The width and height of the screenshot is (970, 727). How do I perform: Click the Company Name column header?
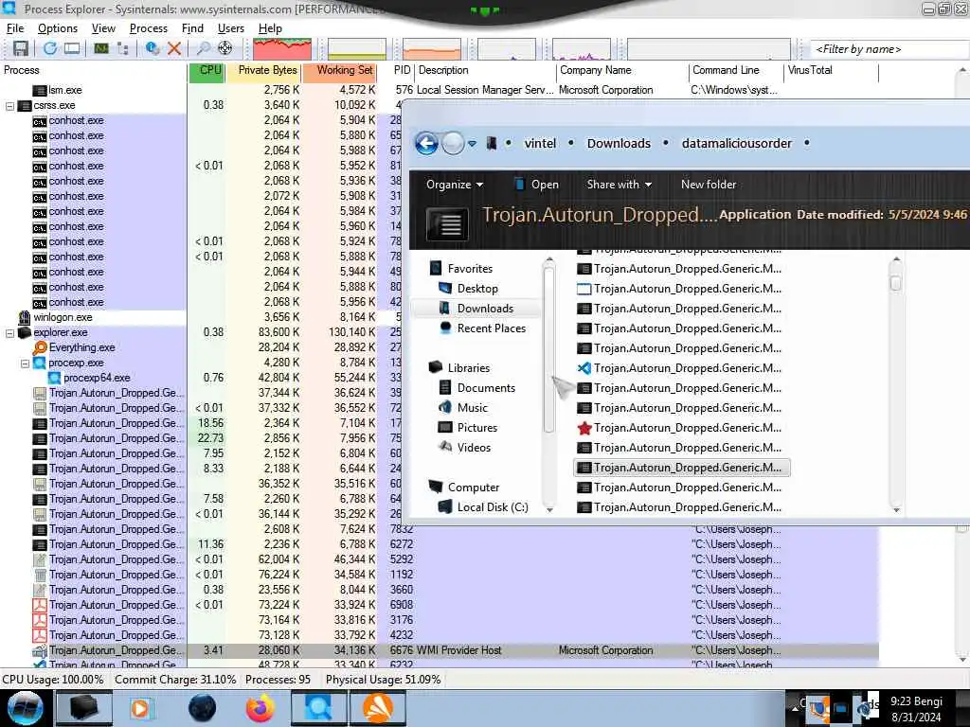click(x=622, y=70)
